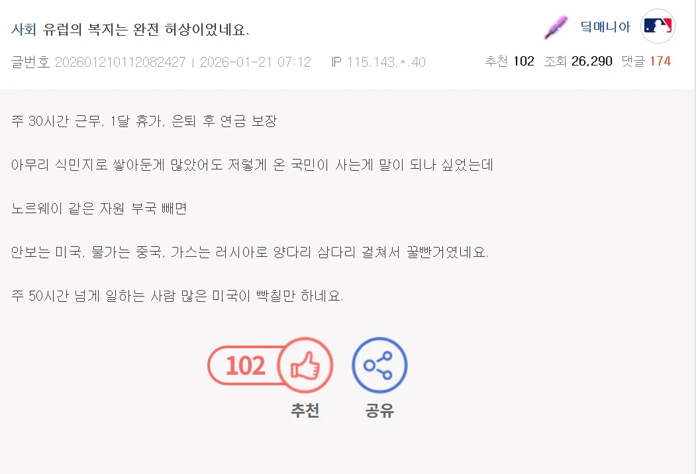Click the last line about 주 50시간
Image resolution: width=696 pixels, height=474 pixels.
177,296
